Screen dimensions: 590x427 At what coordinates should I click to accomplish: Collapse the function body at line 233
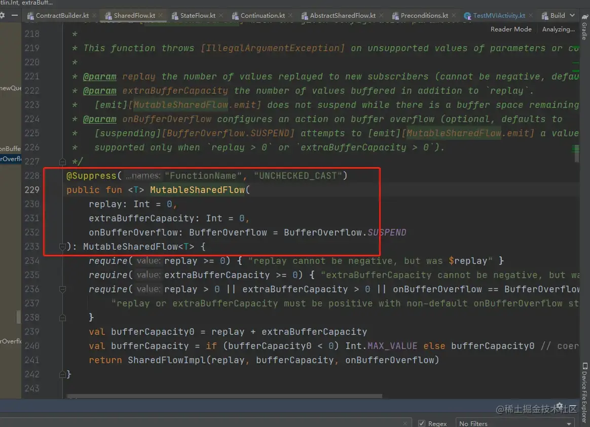(x=61, y=246)
